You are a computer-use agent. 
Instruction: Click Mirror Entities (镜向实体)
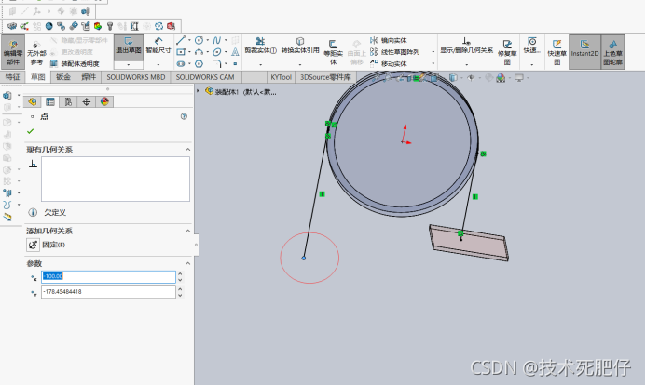389,40
